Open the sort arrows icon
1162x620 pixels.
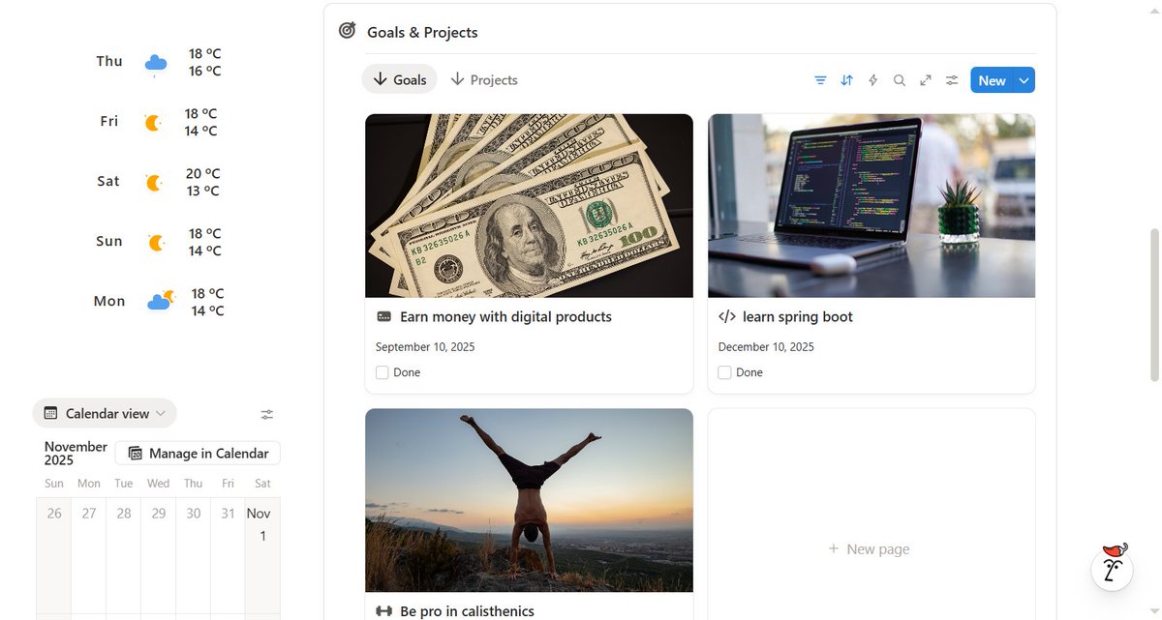pos(846,80)
